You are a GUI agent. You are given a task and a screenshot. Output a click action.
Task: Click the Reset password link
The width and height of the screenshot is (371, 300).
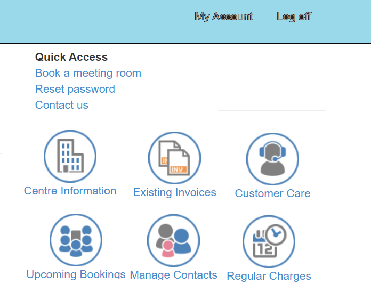pos(75,89)
